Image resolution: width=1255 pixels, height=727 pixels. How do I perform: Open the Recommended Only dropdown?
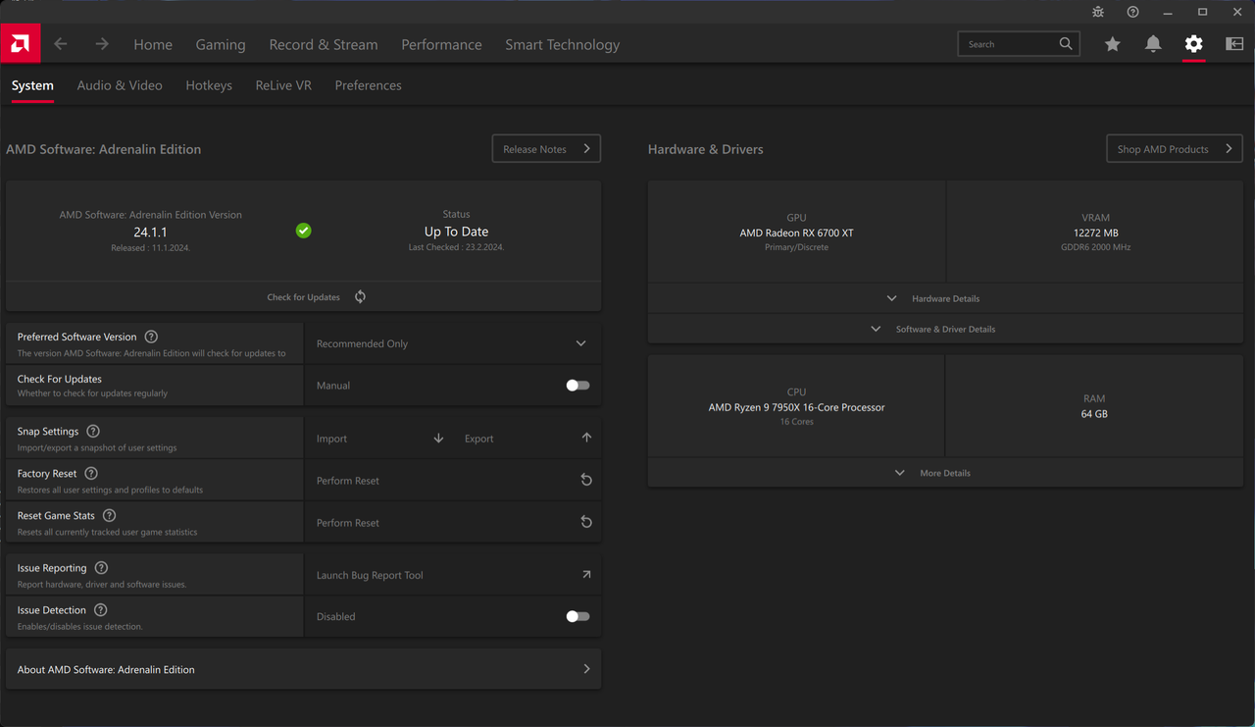click(x=452, y=343)
